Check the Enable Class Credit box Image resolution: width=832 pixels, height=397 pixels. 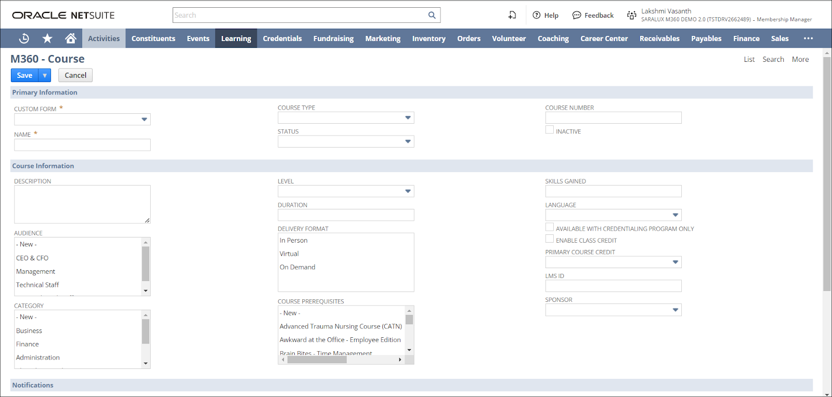click(550, 239)
